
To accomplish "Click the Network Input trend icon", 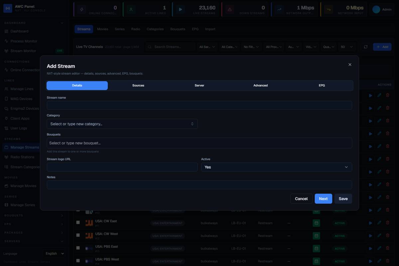I will click(x=329, y=10).
